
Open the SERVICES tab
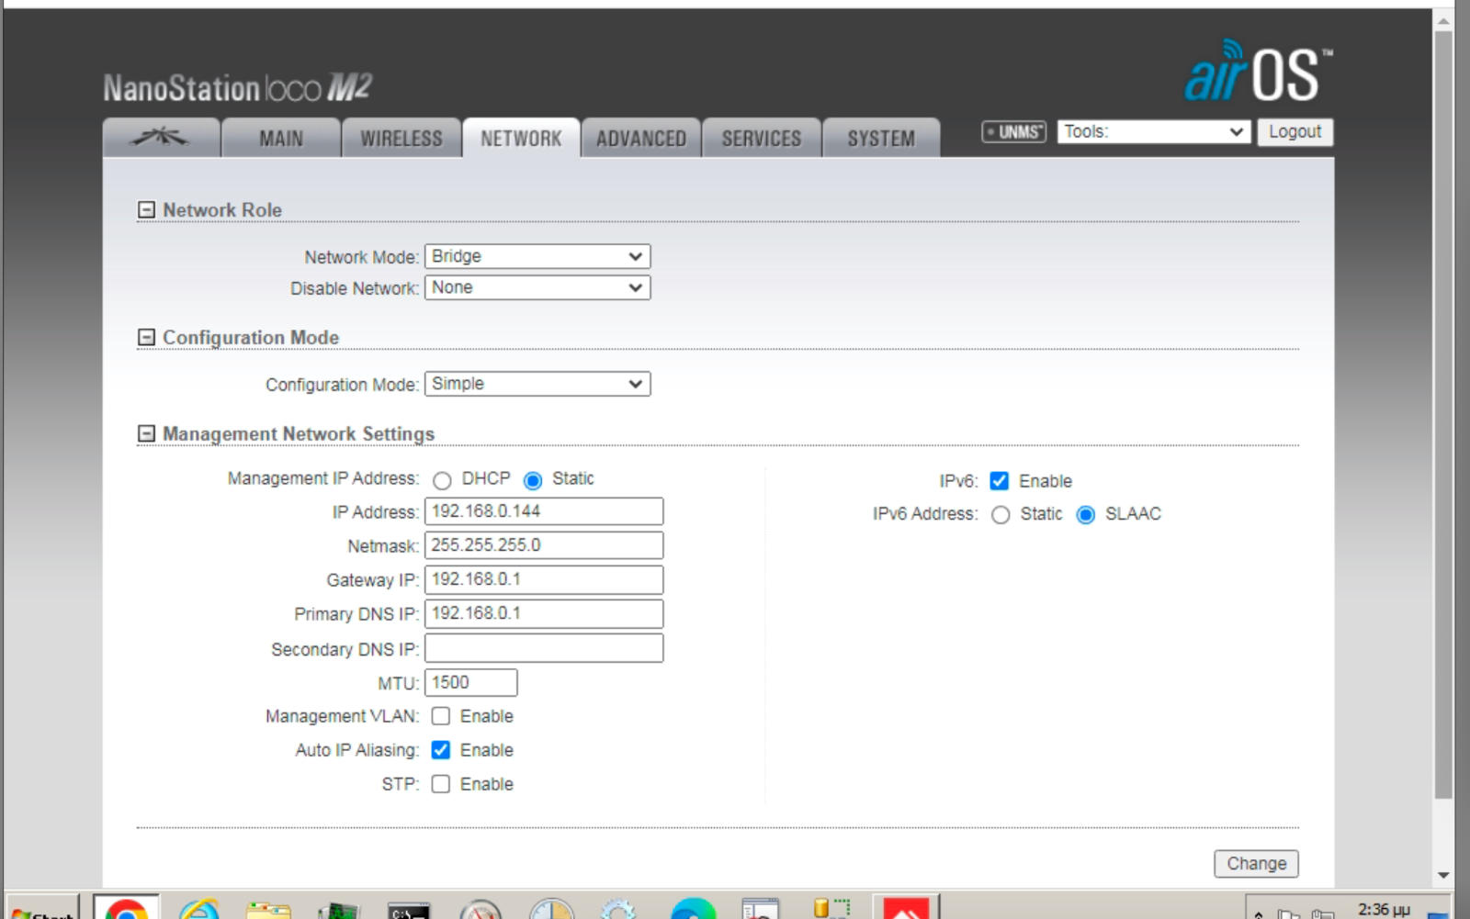[x=762, y=138]
